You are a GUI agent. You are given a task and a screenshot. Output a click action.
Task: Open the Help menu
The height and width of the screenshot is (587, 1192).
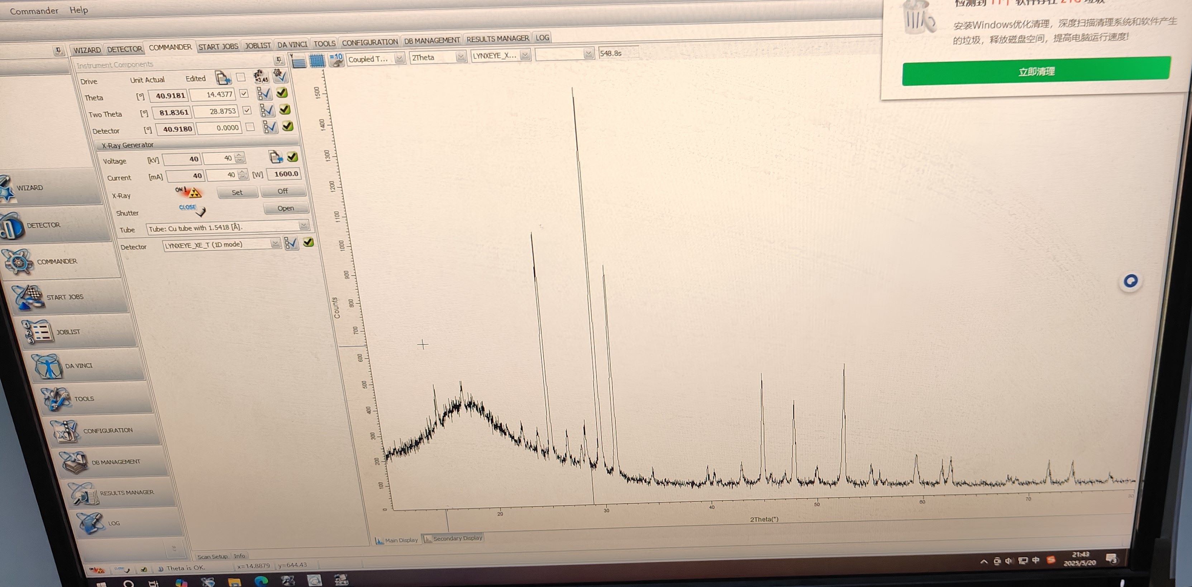click(x=78, y=10)
